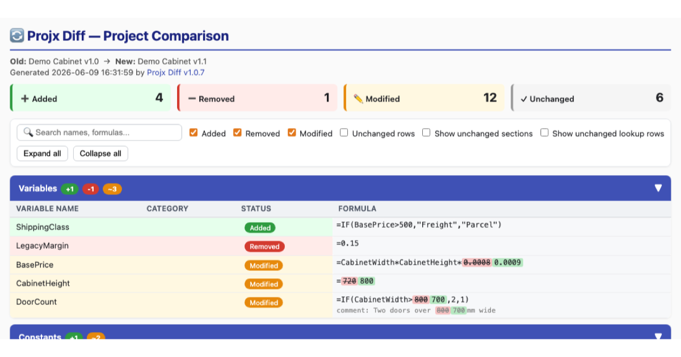Click the Projx Diff — Project Comparison title
Viewport: 681px width, 357px height.
[x=128, y=36]
